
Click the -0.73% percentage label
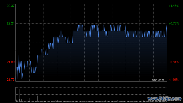coord(174,62)
